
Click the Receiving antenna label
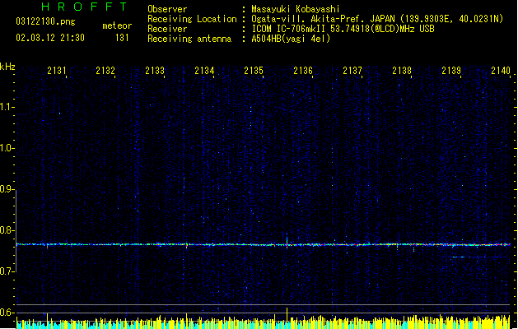click(189, 39)
